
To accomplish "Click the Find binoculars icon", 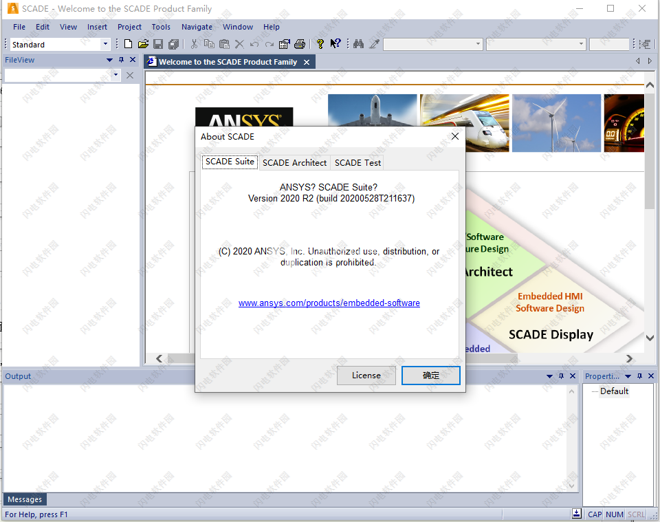I will click(359, 44).
